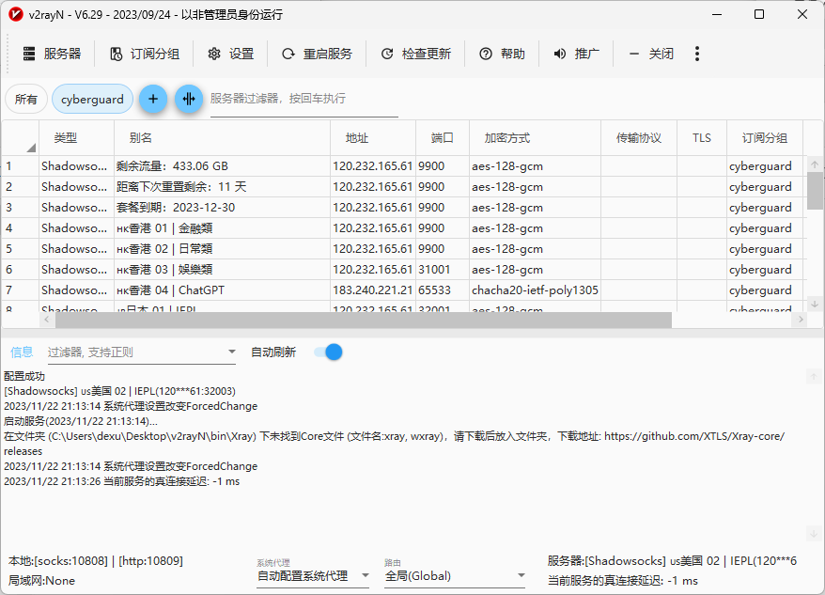Open the 帮助 help menu
The height and width of the screenshot is (595, 825).
click(x=502, y=55)
